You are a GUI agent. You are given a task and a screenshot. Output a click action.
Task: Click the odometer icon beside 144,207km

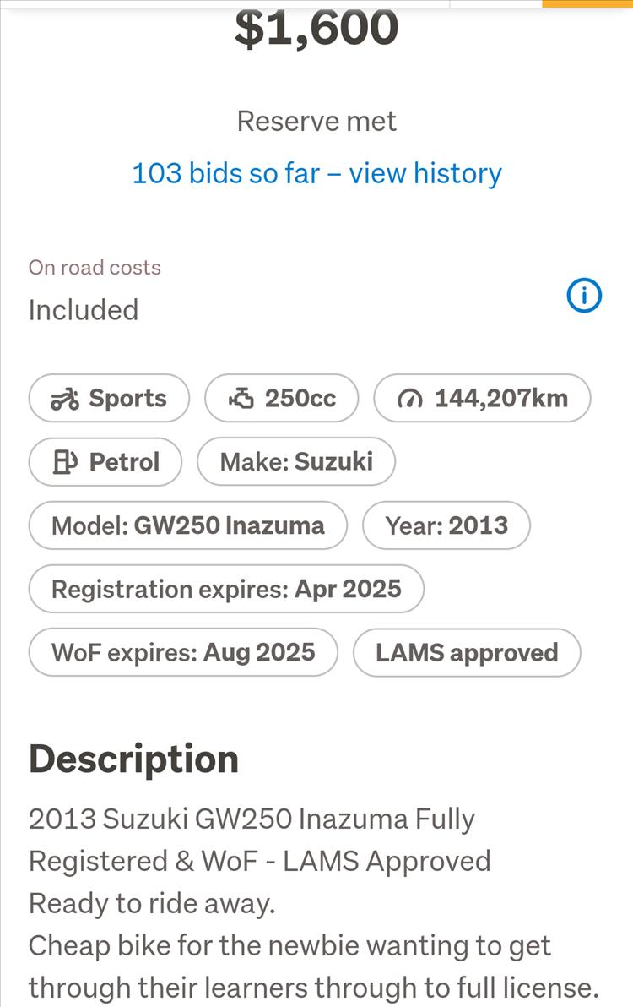pyautogui.click(x=410, y=400)
